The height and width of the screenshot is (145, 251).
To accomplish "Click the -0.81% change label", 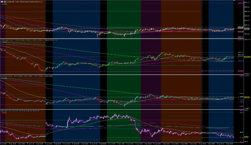I will [x=4, y=113].
